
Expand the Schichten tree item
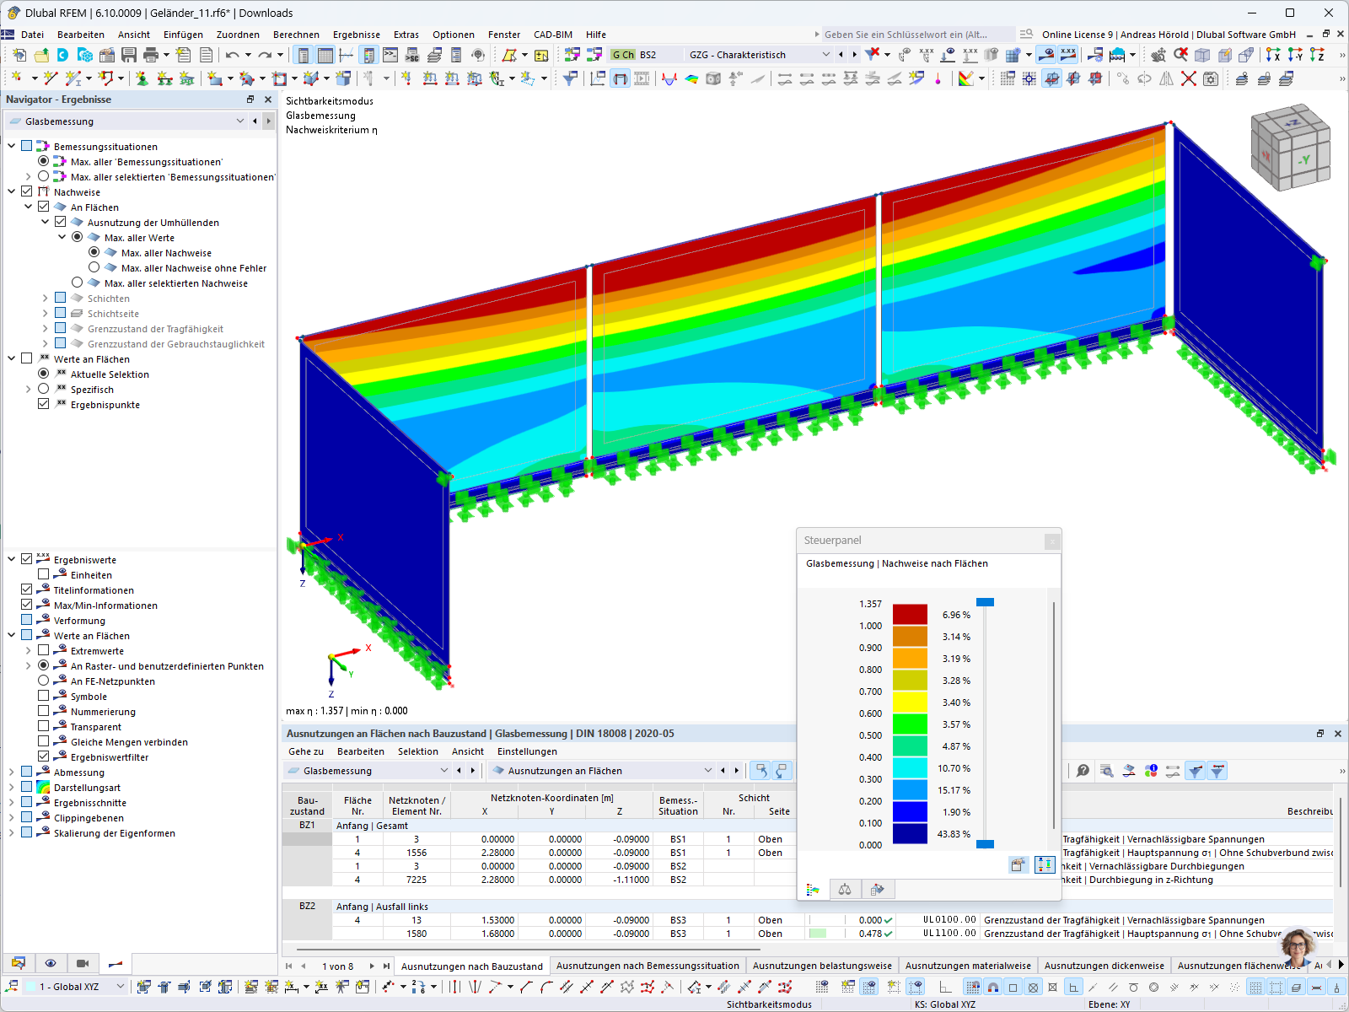pos(45,298)
